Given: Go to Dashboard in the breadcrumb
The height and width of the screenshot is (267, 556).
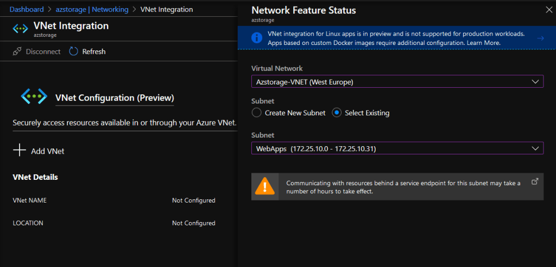Looking at the screenshot, I should tap(27, 9).
